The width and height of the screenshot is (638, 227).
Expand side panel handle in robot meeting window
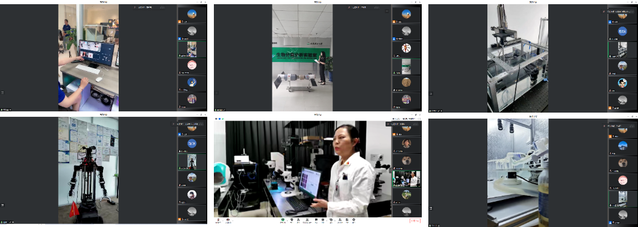click(2, 205)
